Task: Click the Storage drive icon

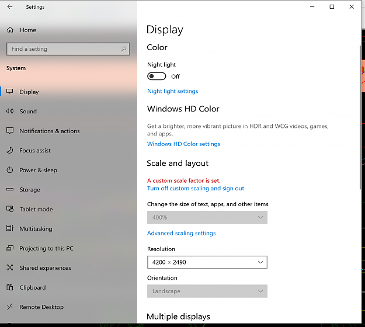Action: tap(10, 189)
